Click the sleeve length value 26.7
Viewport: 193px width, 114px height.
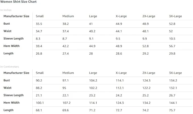172,95
